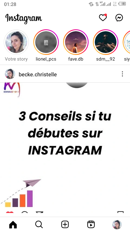
Task: Open profile tab avatar in bottom bar
Action: (x=117, y=224)
